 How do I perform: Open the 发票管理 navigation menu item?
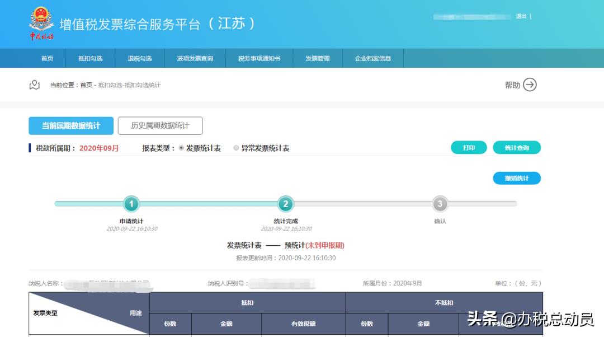[317, 58]
